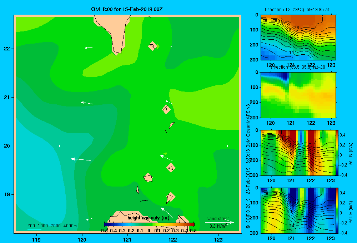Viewport: 357px width, 243px height.
Task: Click the eastern endpoint of the white section line
Action: click(228, 146)
